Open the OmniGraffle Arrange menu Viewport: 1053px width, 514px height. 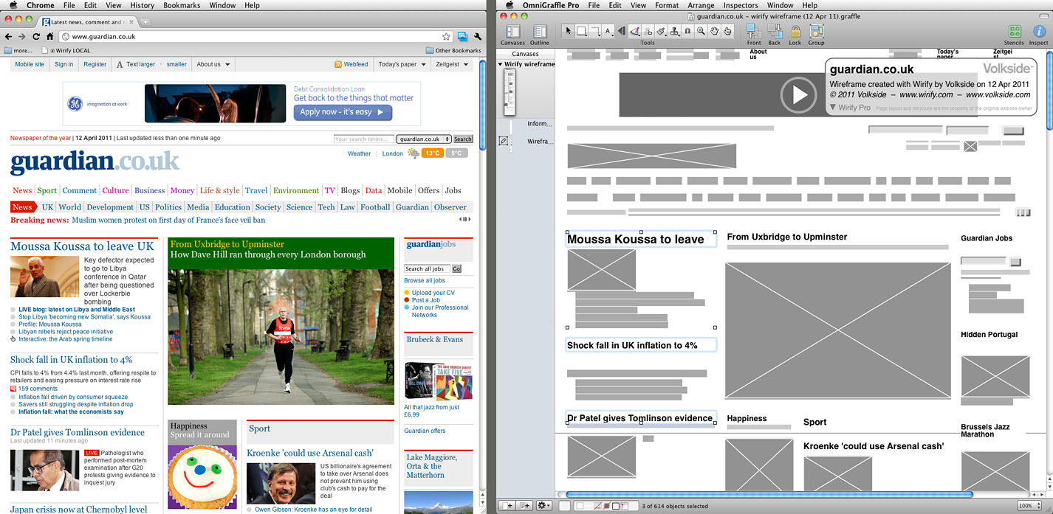(701, 5)
